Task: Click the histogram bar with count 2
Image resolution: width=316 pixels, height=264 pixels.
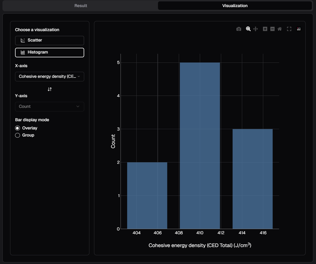Action: (147, 195)
